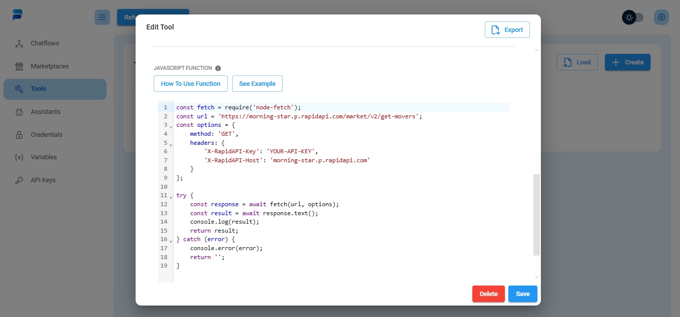Click the Credentials lock icon
Viewport: 680px width, 317px height.
point(20,135)
